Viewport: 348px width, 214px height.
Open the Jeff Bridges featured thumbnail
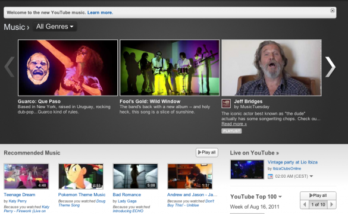[271, 68]
